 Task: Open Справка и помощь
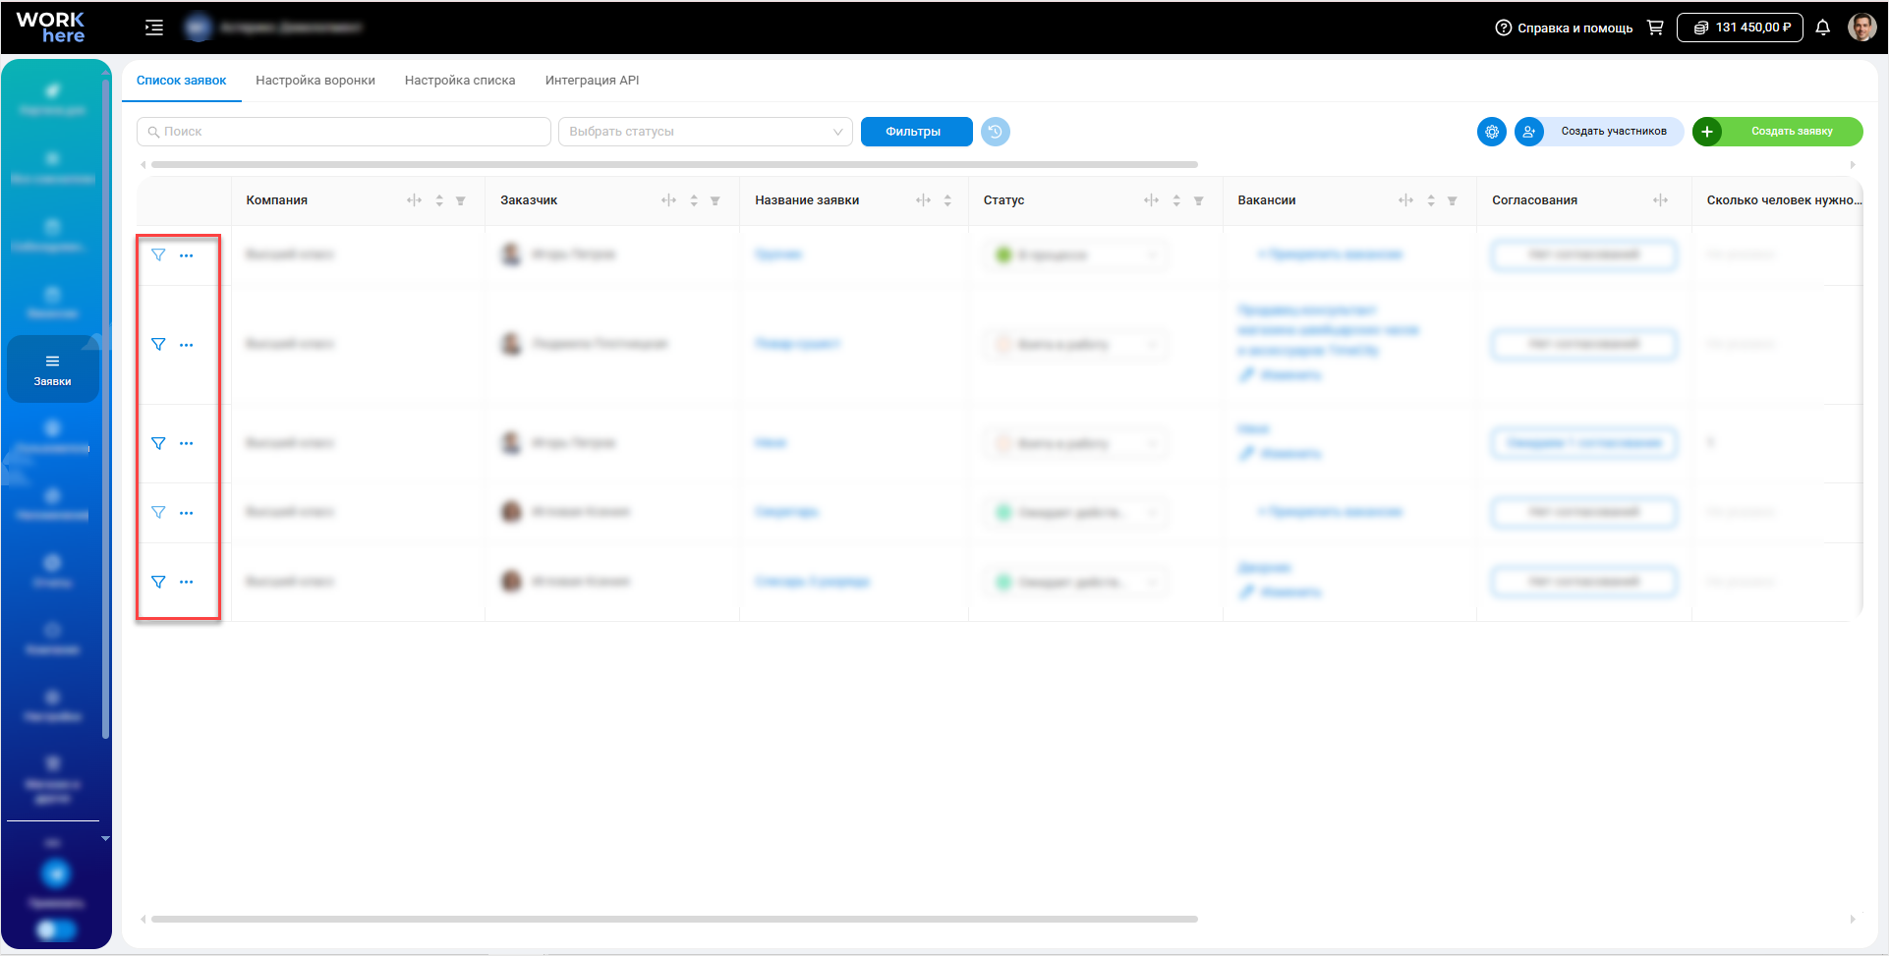click(x=1564, y=28)
